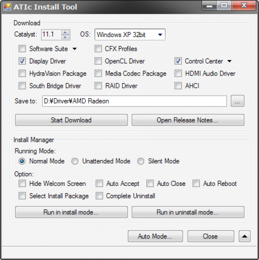Click the browse folder ellipsis button
259x260 pixels.
237,101
